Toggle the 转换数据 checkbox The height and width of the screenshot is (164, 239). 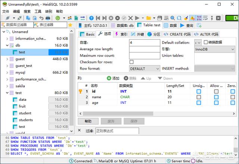coord(206,42)
